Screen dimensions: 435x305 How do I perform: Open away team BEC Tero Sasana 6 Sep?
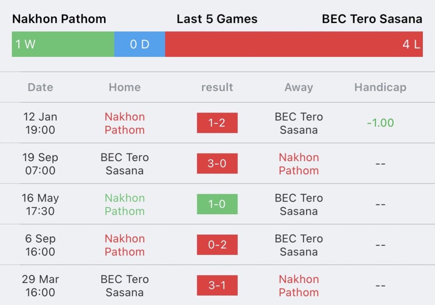click(x=299, y=245)
